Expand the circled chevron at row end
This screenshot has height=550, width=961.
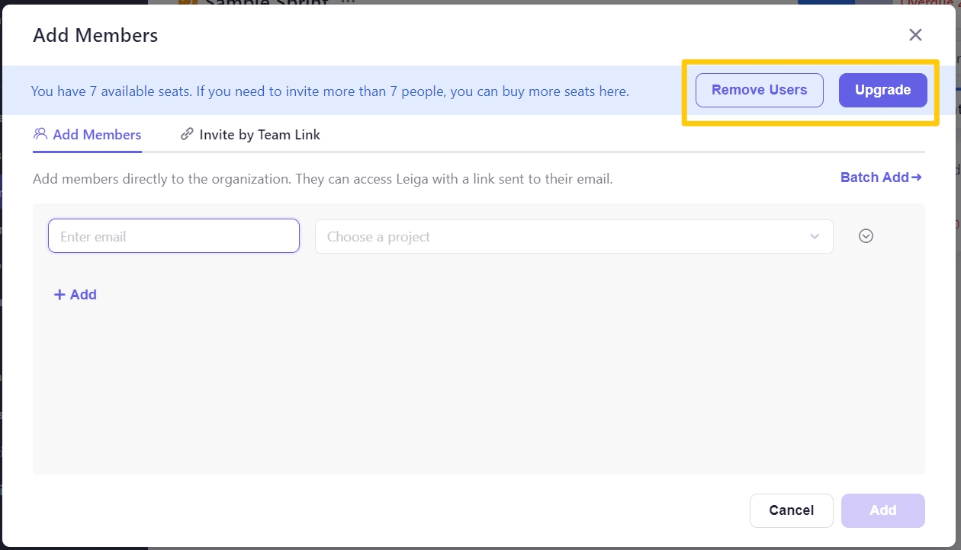[866, 236]
